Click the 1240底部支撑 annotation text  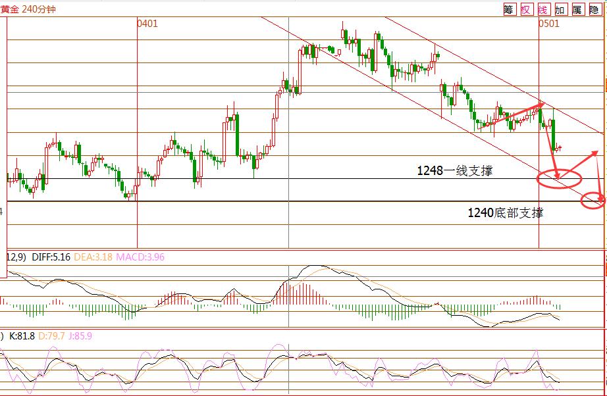pos(506,212)
